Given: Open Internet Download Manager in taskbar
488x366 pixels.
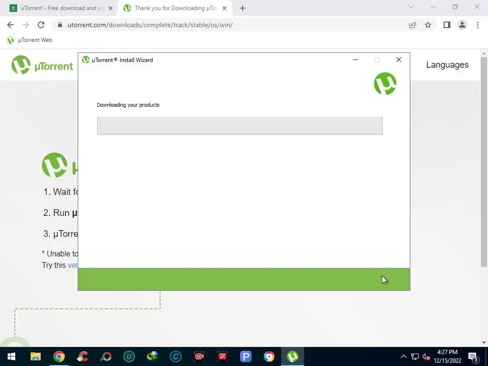Looking at the screenshot, I should point(152,356).
